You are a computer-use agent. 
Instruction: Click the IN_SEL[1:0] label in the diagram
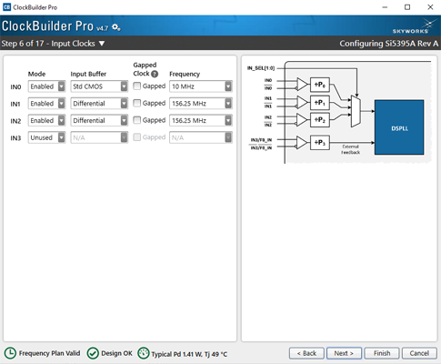261,68
